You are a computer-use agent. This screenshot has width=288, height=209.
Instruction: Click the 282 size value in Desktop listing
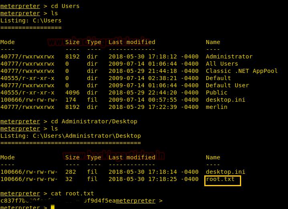click(70, 172)
